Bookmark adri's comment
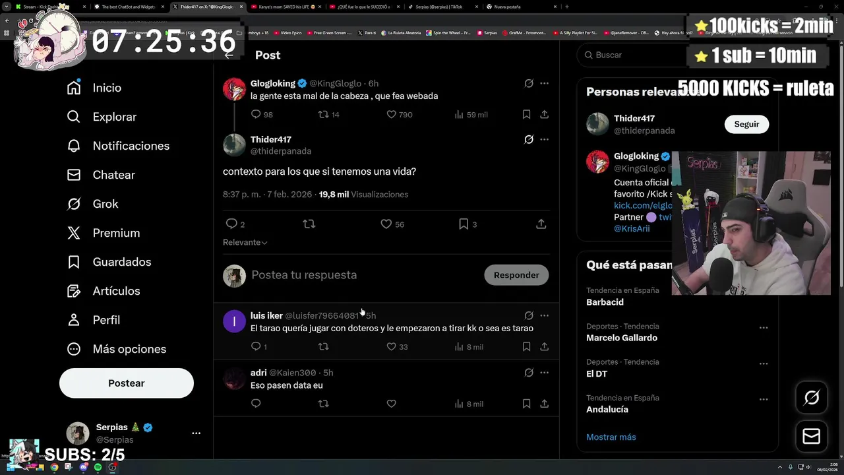The width and height of the screenshot is (844, 475). [x=526, y=403]
